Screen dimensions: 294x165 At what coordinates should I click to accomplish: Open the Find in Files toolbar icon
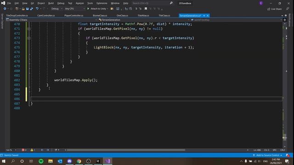[x=112, y=9]
